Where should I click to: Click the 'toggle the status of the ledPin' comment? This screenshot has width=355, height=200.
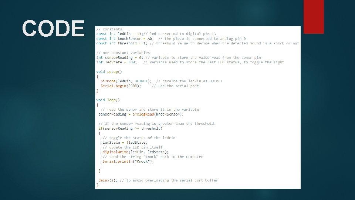pos(139,138)
